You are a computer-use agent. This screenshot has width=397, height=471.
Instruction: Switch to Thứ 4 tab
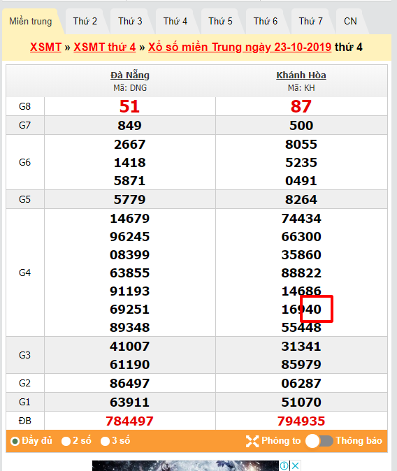point(175,22)
